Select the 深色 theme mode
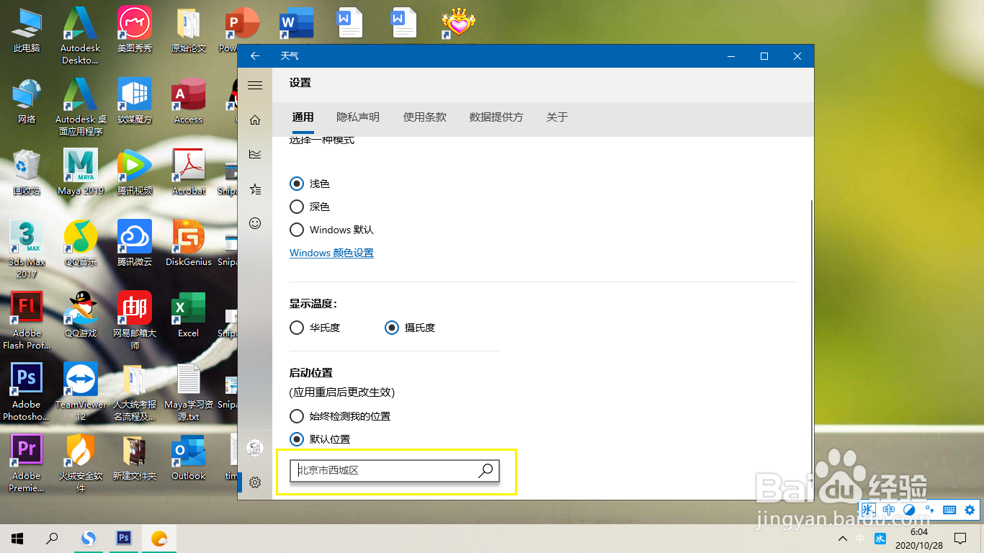The height and width of the screenshot is (553, 984). [296, 207]
